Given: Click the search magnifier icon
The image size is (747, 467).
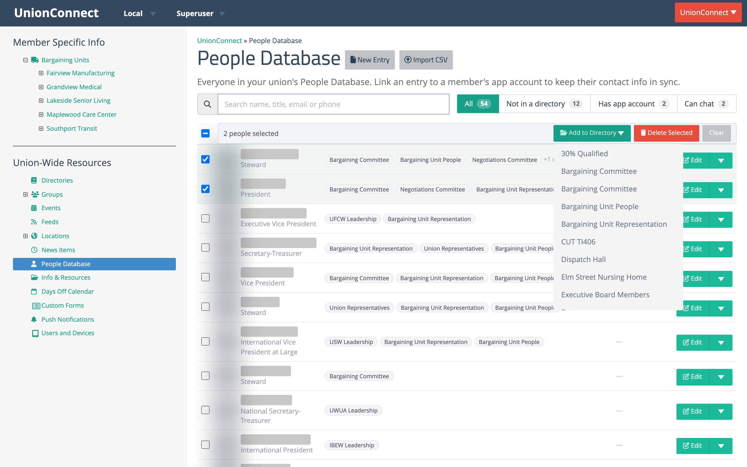Looking at the screenshot, I should 208,104.
